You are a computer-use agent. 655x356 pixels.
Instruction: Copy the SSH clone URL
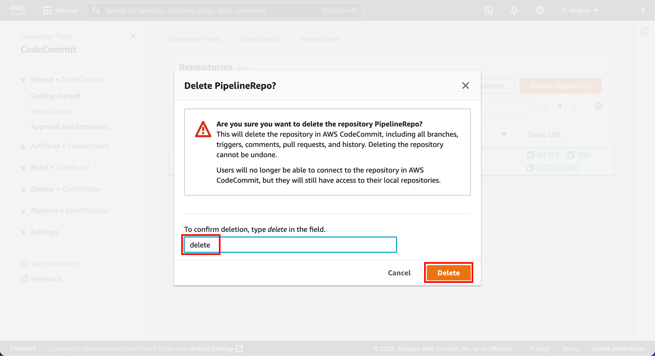pos(579,155)
